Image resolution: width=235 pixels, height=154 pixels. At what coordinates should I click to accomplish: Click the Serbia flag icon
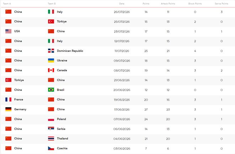click(51, 128)
